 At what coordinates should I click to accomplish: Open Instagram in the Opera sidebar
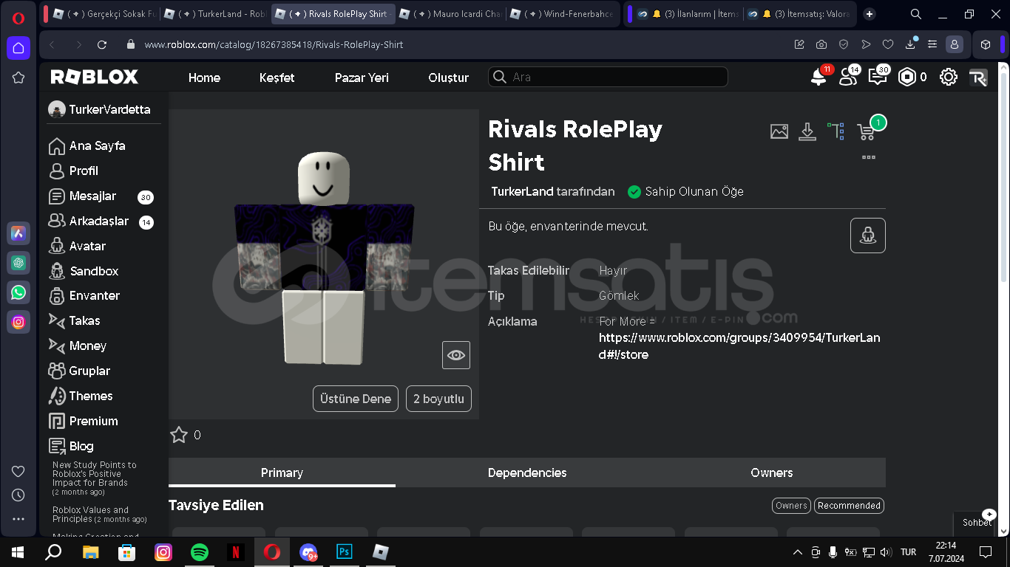pyautogui.click(x=18, y=322)
